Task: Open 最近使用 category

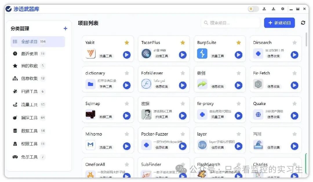Action: (38, 54)
